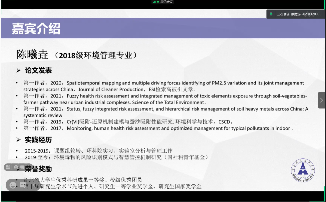Click the green microphone icon in speaker indicator
326x202 pixels.
271,14
